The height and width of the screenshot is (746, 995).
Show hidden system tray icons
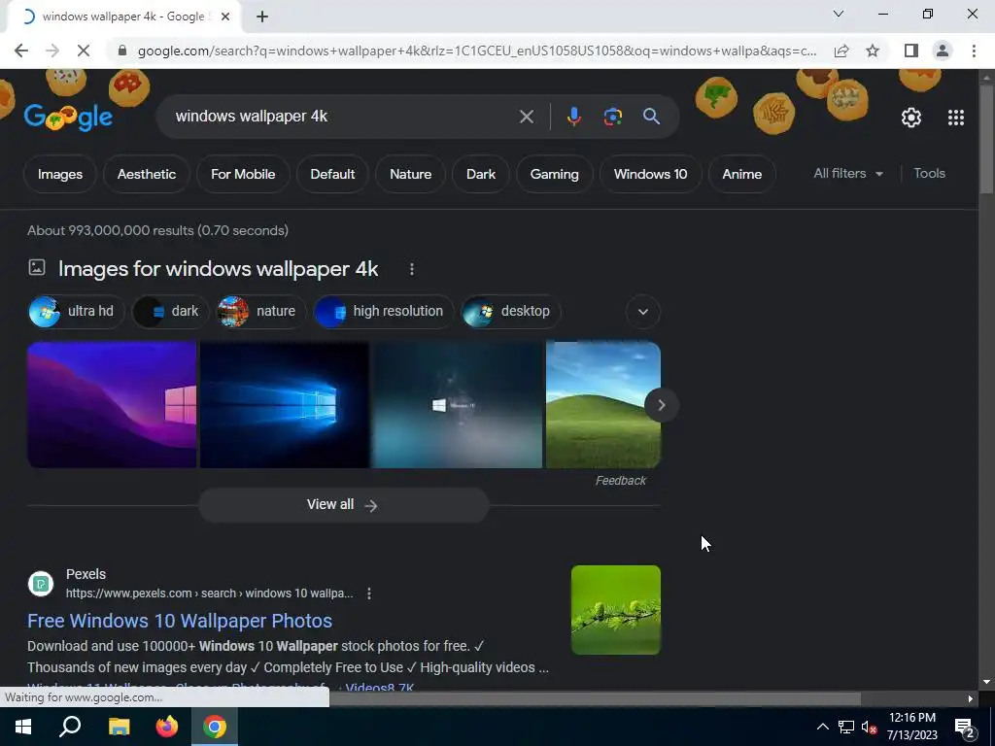[x=822, y=727]
